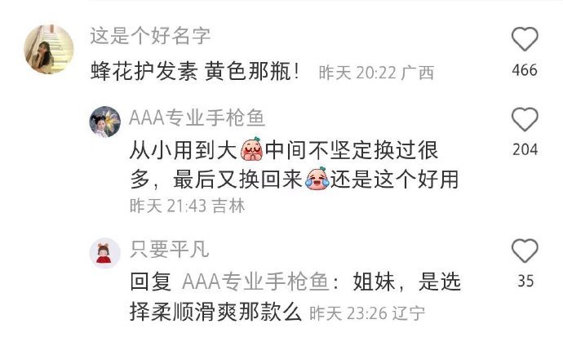Tap timestamp 昨天 21:43 吉林
Screen dimensions: 563x346
tap(188, 206)
